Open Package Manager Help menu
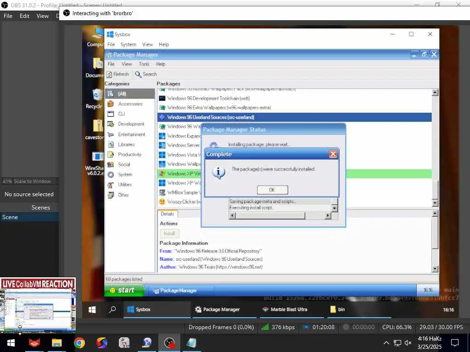Image resolution: width=470 pixels, height=352 pixels. coord(160,64)
